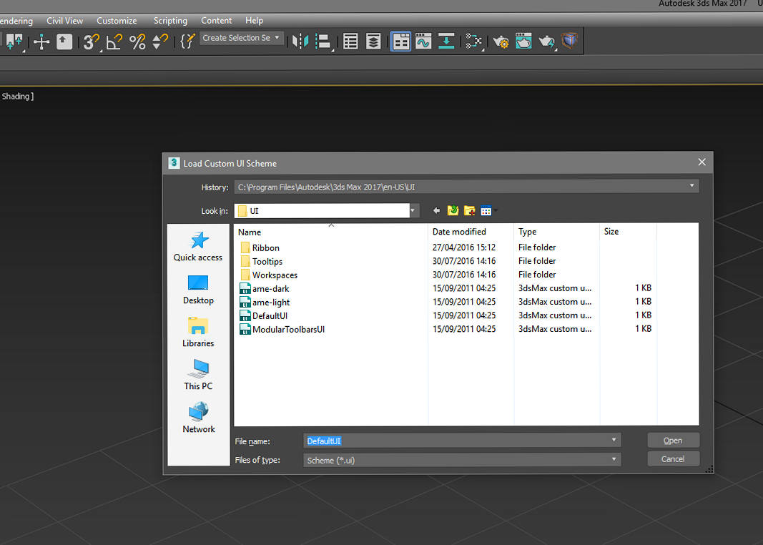Open the Material Editor
The width and height of the screenshot is (763, 545).
click(473, 41)
